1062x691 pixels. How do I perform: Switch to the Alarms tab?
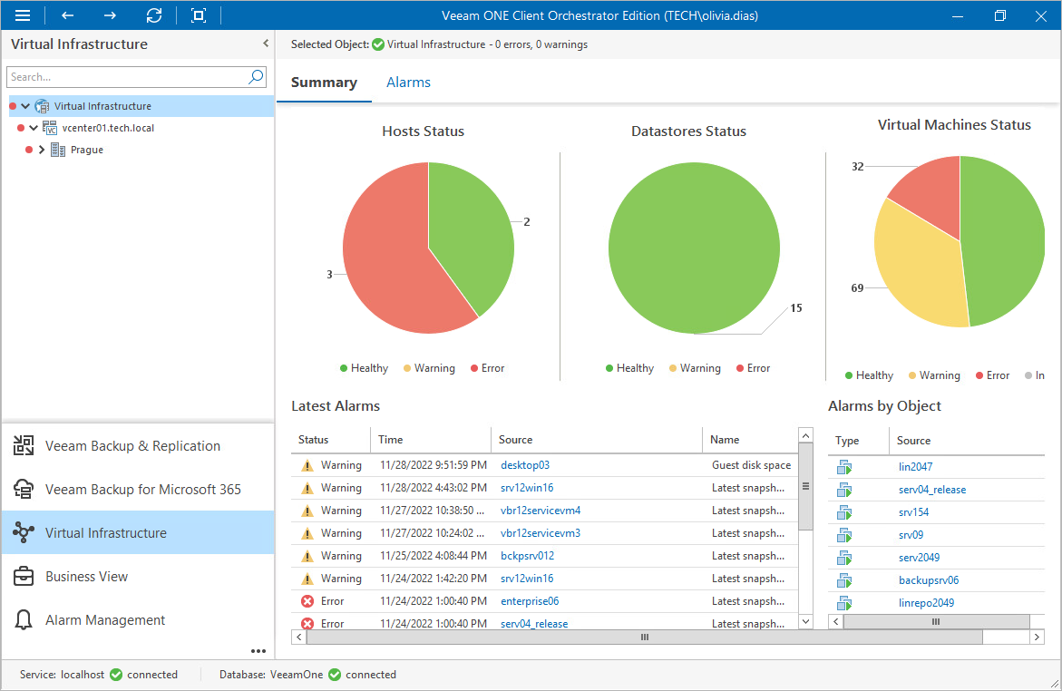(408, 83)
